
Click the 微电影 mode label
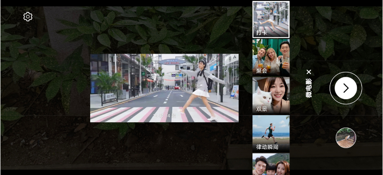(309, 88)
